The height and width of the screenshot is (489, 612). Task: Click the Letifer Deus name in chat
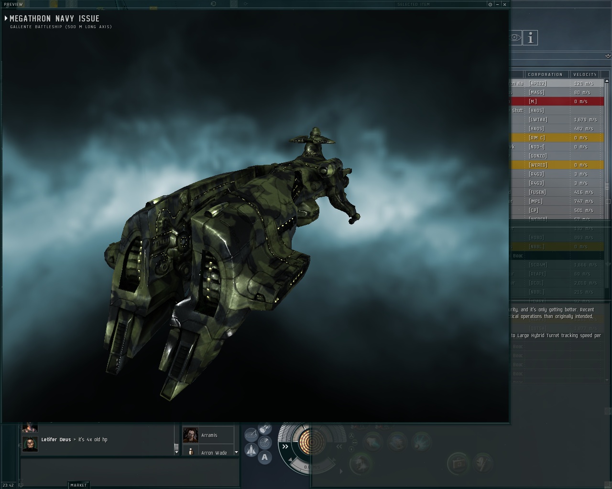56,440
